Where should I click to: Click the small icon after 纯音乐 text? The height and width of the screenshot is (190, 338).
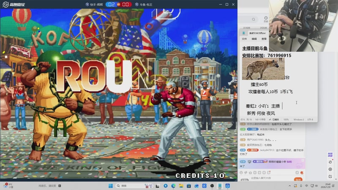point(60,186)
